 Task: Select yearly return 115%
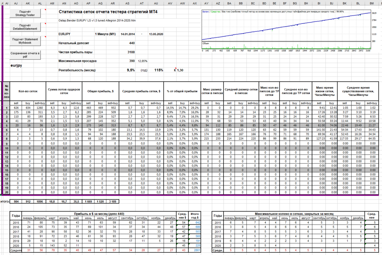point(159,70)
